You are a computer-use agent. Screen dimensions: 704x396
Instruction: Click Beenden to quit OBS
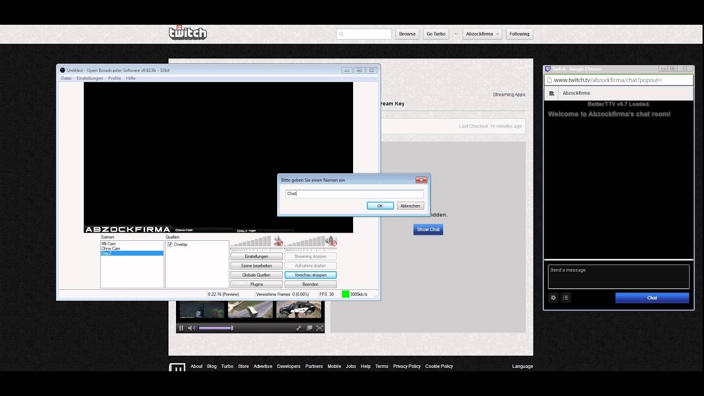tap(311, 284)
